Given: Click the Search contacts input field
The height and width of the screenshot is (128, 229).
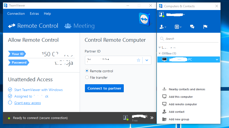Looking at the screenshot, I should coord(190,39).
